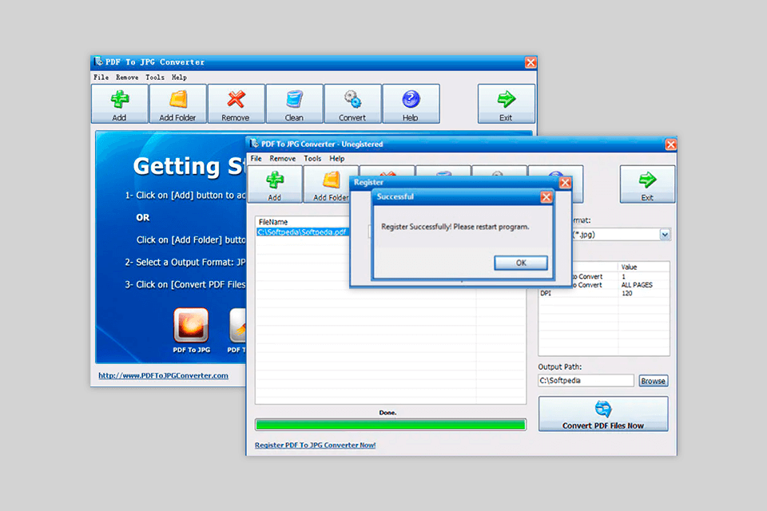Open the Tools menu in the back window

155,77
